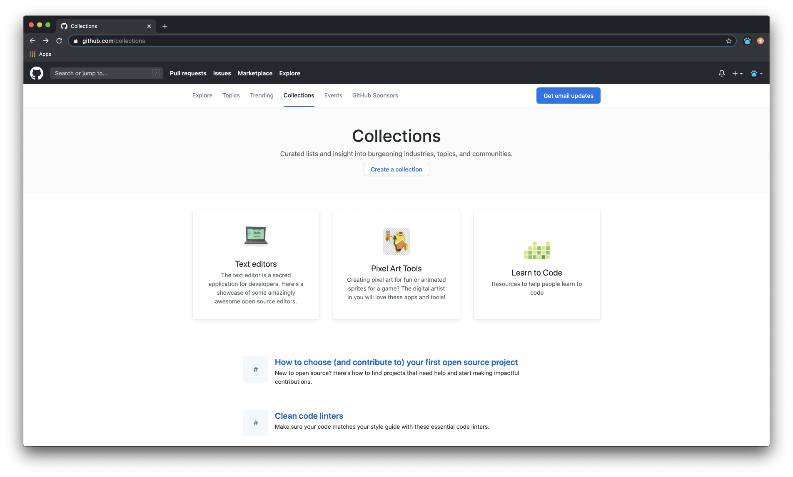793x477 pixels.
Task: Open the Clean code linters collection link
Action: coord(309,415)
